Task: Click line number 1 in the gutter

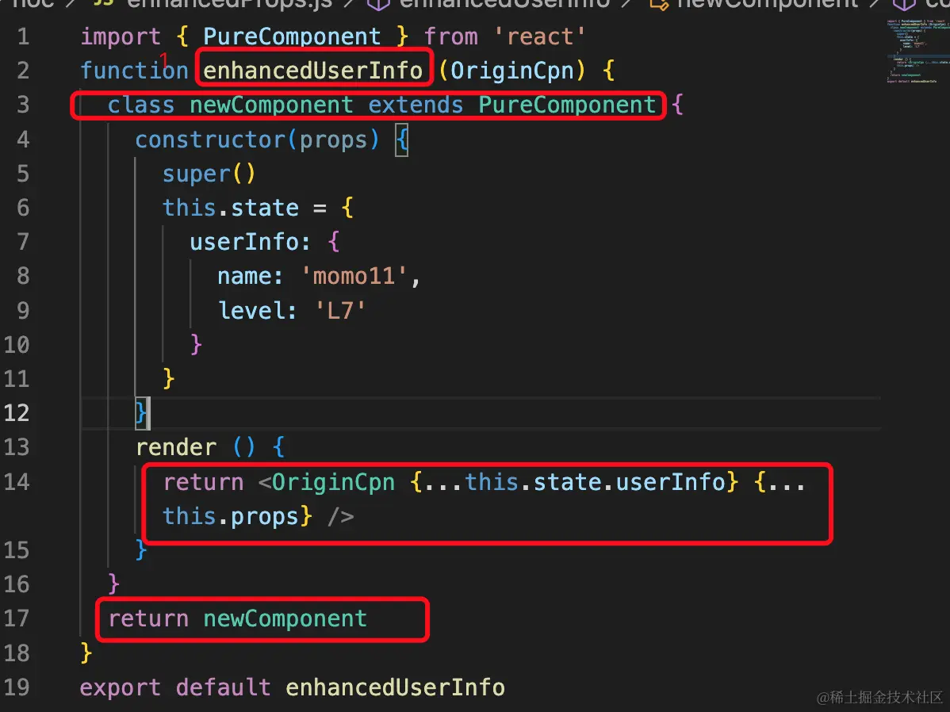Action: [23, 37]
